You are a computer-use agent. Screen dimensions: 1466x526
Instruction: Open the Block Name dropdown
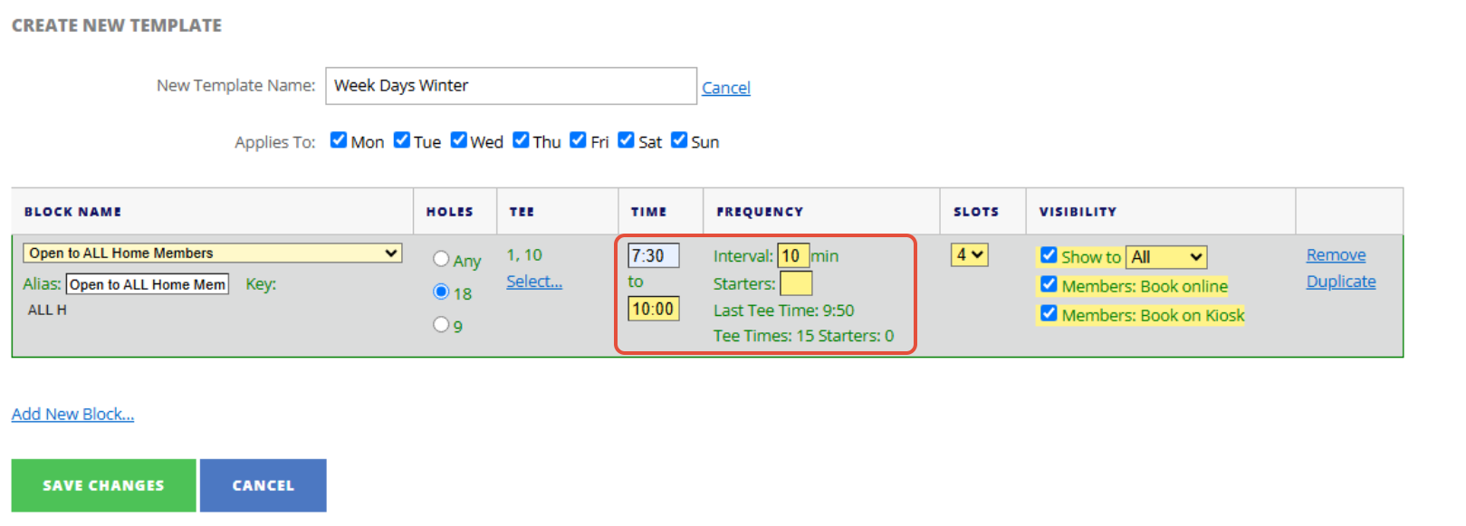coord(212,253)
